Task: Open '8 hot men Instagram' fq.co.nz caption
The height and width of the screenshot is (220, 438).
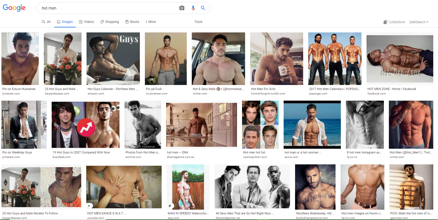Action: [x=364, y=152]
